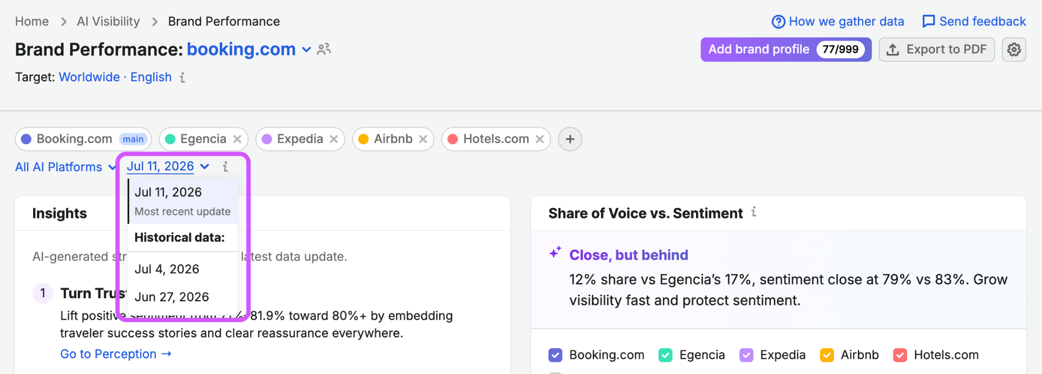Click the Export to PDF button
The height and width of the screenshot is (374, 1042).
[x=936, y=49]
